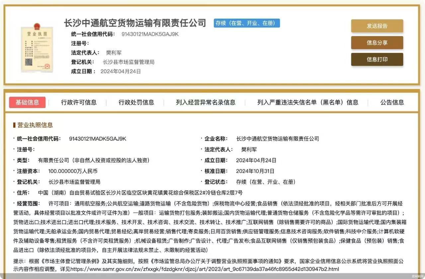425x279 pixels.
Task: Click the header legal representative 樊利军
Action: click(114, 53)
